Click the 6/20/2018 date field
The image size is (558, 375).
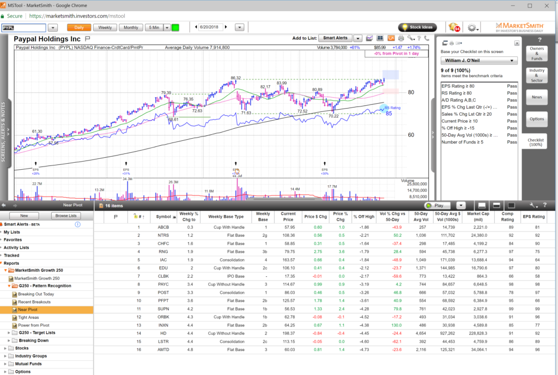point(210,27)
